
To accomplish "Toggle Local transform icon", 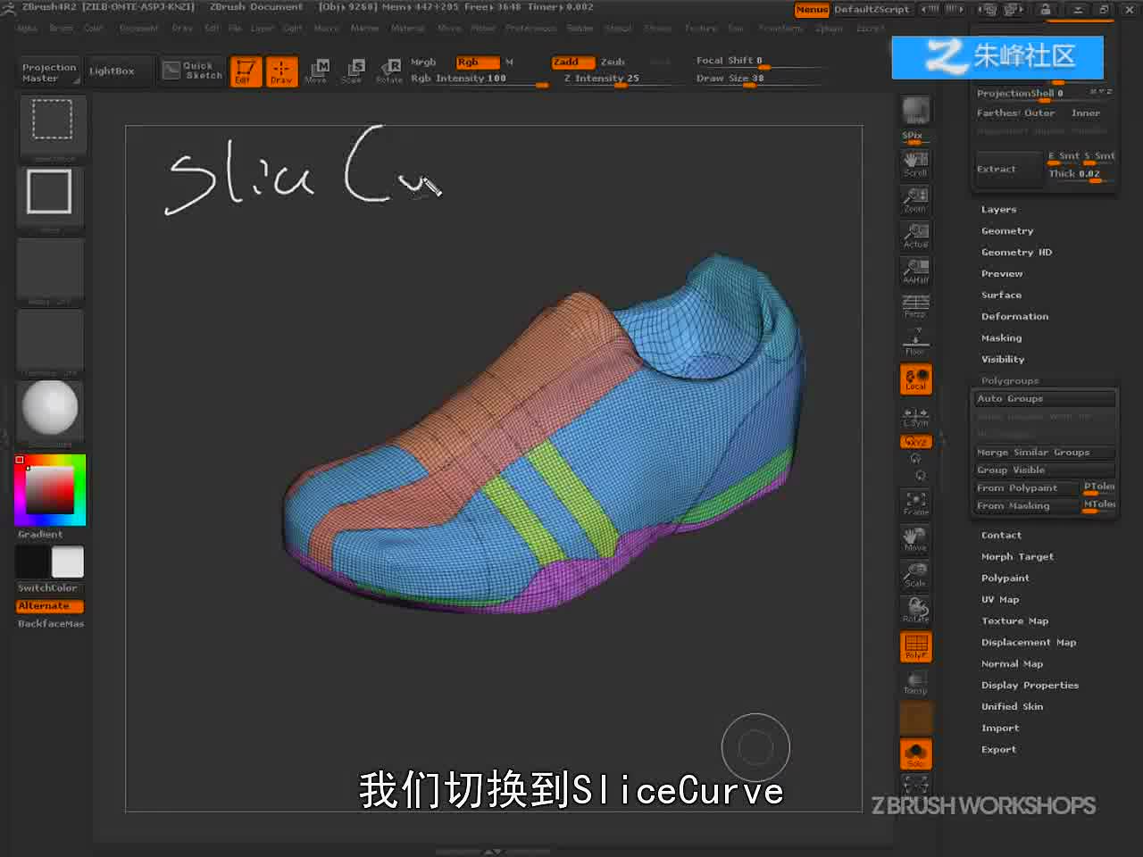I will (916, 379).
